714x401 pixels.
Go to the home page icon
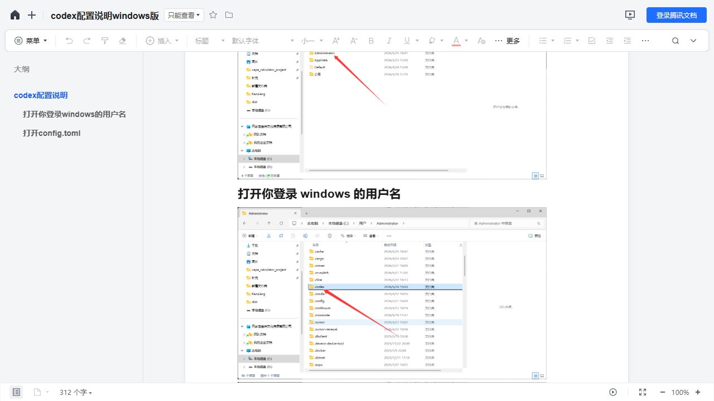pos(15,15)
